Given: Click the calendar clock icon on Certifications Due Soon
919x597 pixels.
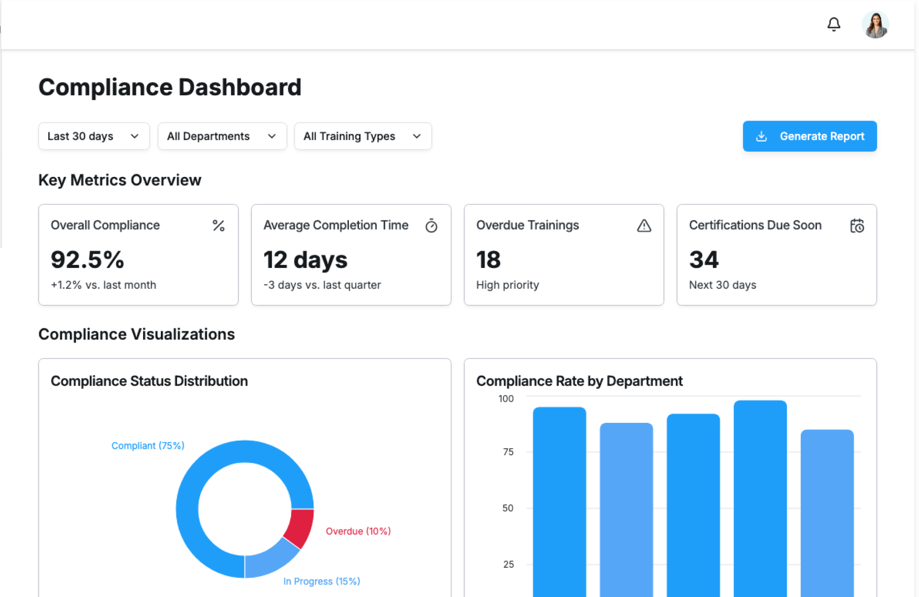Looking at the screenshot, I should 856,226.
